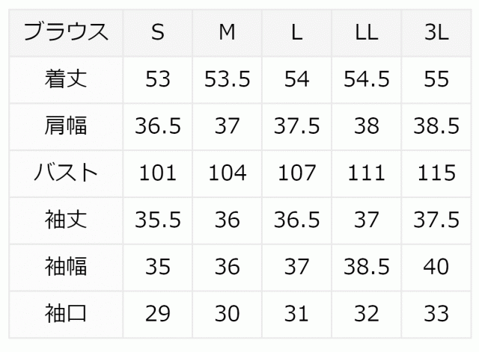The height and width of the screenshot is (352, 479).
Task: Select the 着丈 row label
Action: tap(66, 78)
